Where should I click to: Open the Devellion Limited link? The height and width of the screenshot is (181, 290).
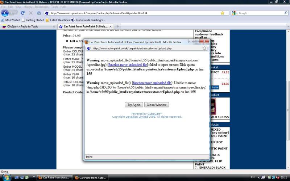[137, 117]
